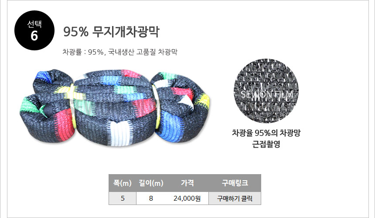Screen dimensions: 375x218
Task: Click the green stripe on the left roll
Action: (x=29, y=104)
